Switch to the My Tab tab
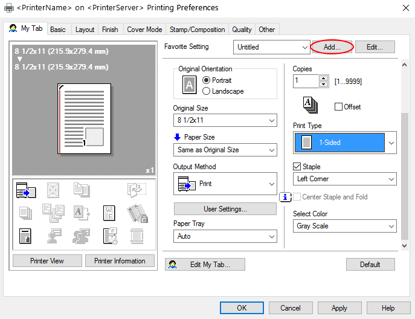The width and height of the screenshot is (415, 319). pyautogui.click(x=25, y=28)
